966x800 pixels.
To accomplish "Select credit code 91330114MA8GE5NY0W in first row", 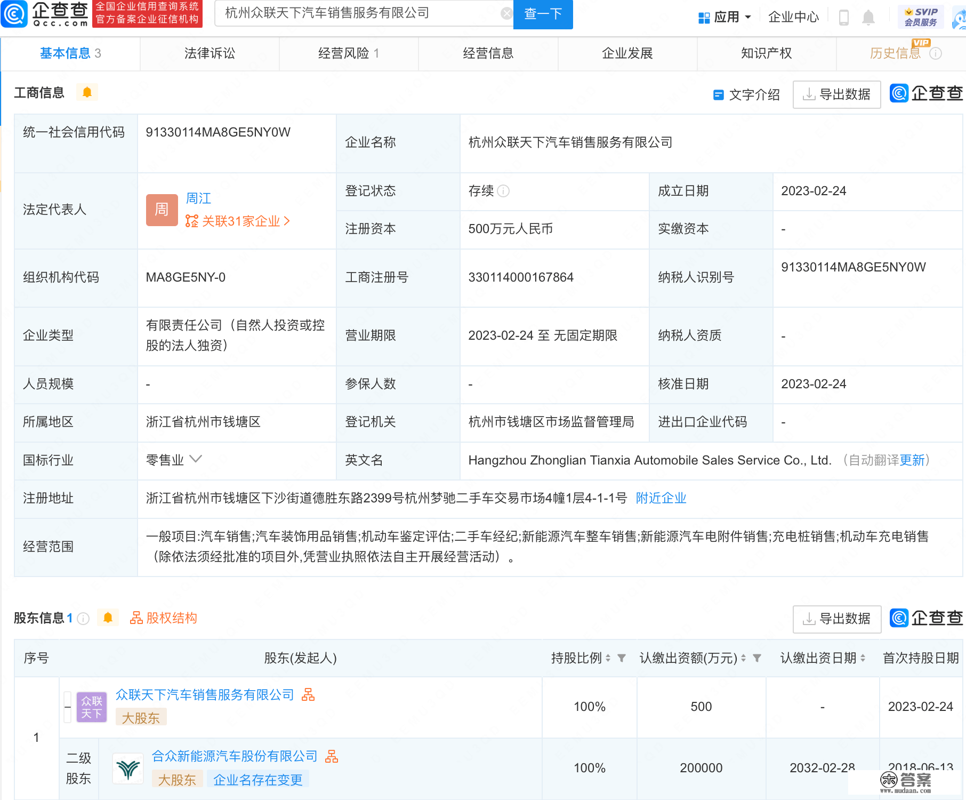I will [x=218, y=132].
